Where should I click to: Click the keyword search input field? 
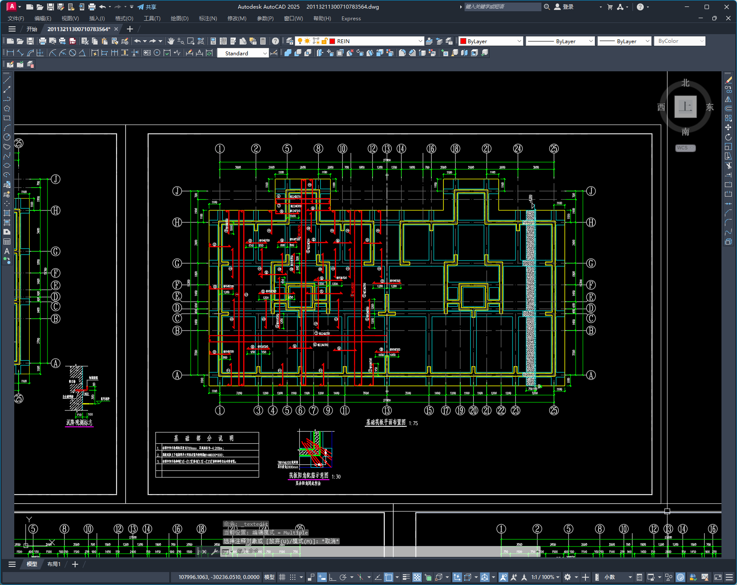(503, 7)
